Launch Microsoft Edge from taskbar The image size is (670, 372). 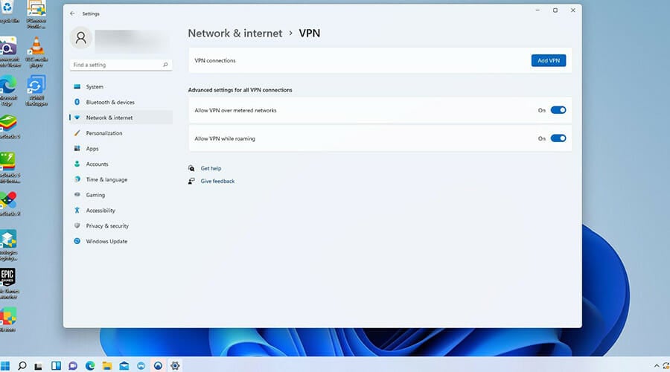[x=90, y=365]
